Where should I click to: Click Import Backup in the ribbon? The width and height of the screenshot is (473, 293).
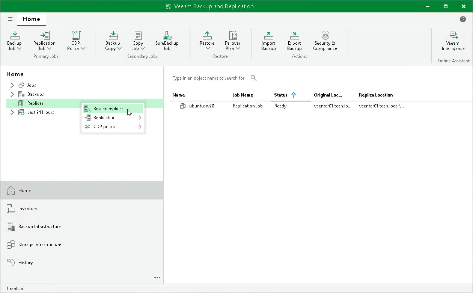coord(268,41)
